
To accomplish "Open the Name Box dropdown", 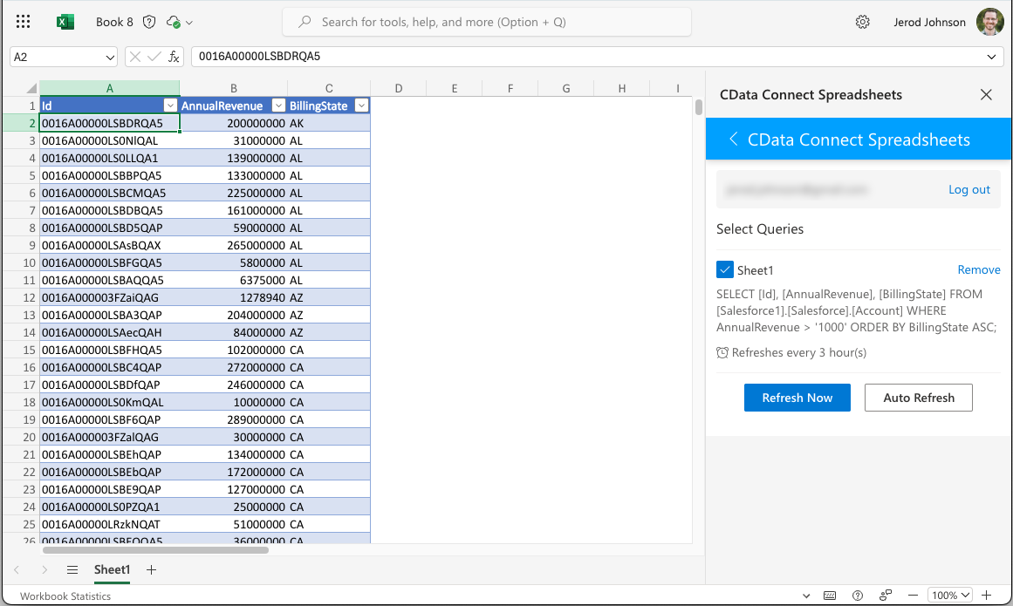I will (x=110, y=57).
